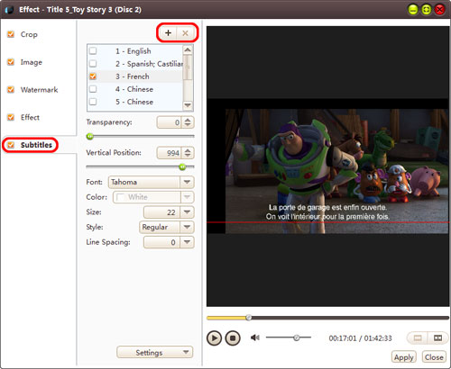Screen dimensions: 451x369
Task: Decrease Vertical Position with down arrow
Action: (188, 156)
